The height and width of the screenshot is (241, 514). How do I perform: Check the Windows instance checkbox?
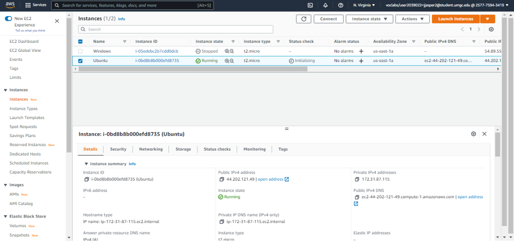(80, 51)
